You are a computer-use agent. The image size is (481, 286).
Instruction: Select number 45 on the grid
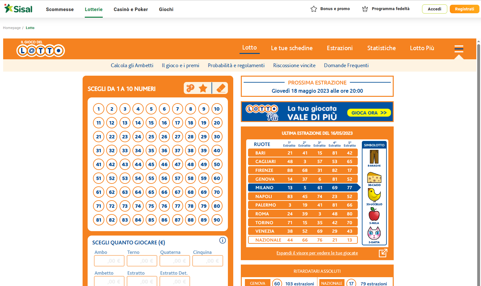pos(151,164)
